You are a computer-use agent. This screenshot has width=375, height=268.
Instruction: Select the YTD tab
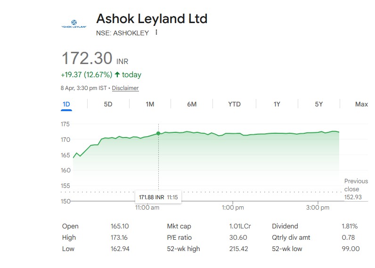point(234,104)
